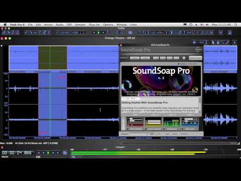Open the Apple menu

coord(5,25)
